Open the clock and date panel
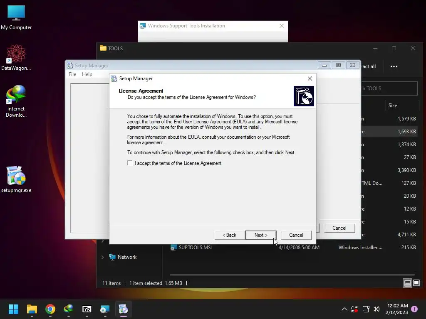 pos(396,309)
